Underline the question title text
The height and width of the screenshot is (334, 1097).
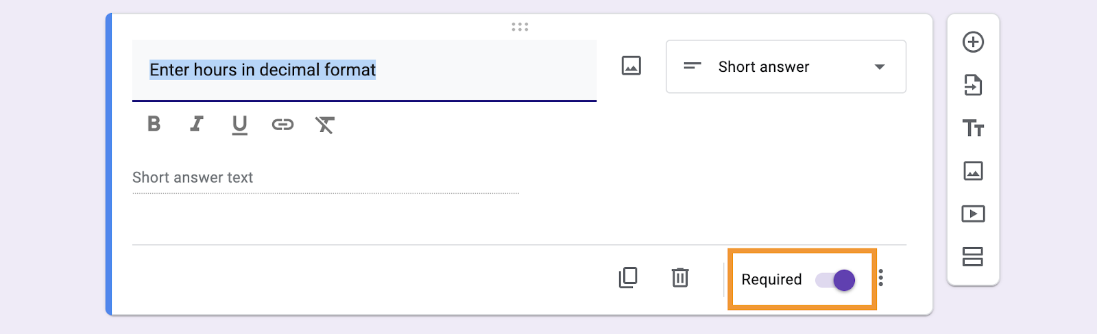(x=239, y=125)
